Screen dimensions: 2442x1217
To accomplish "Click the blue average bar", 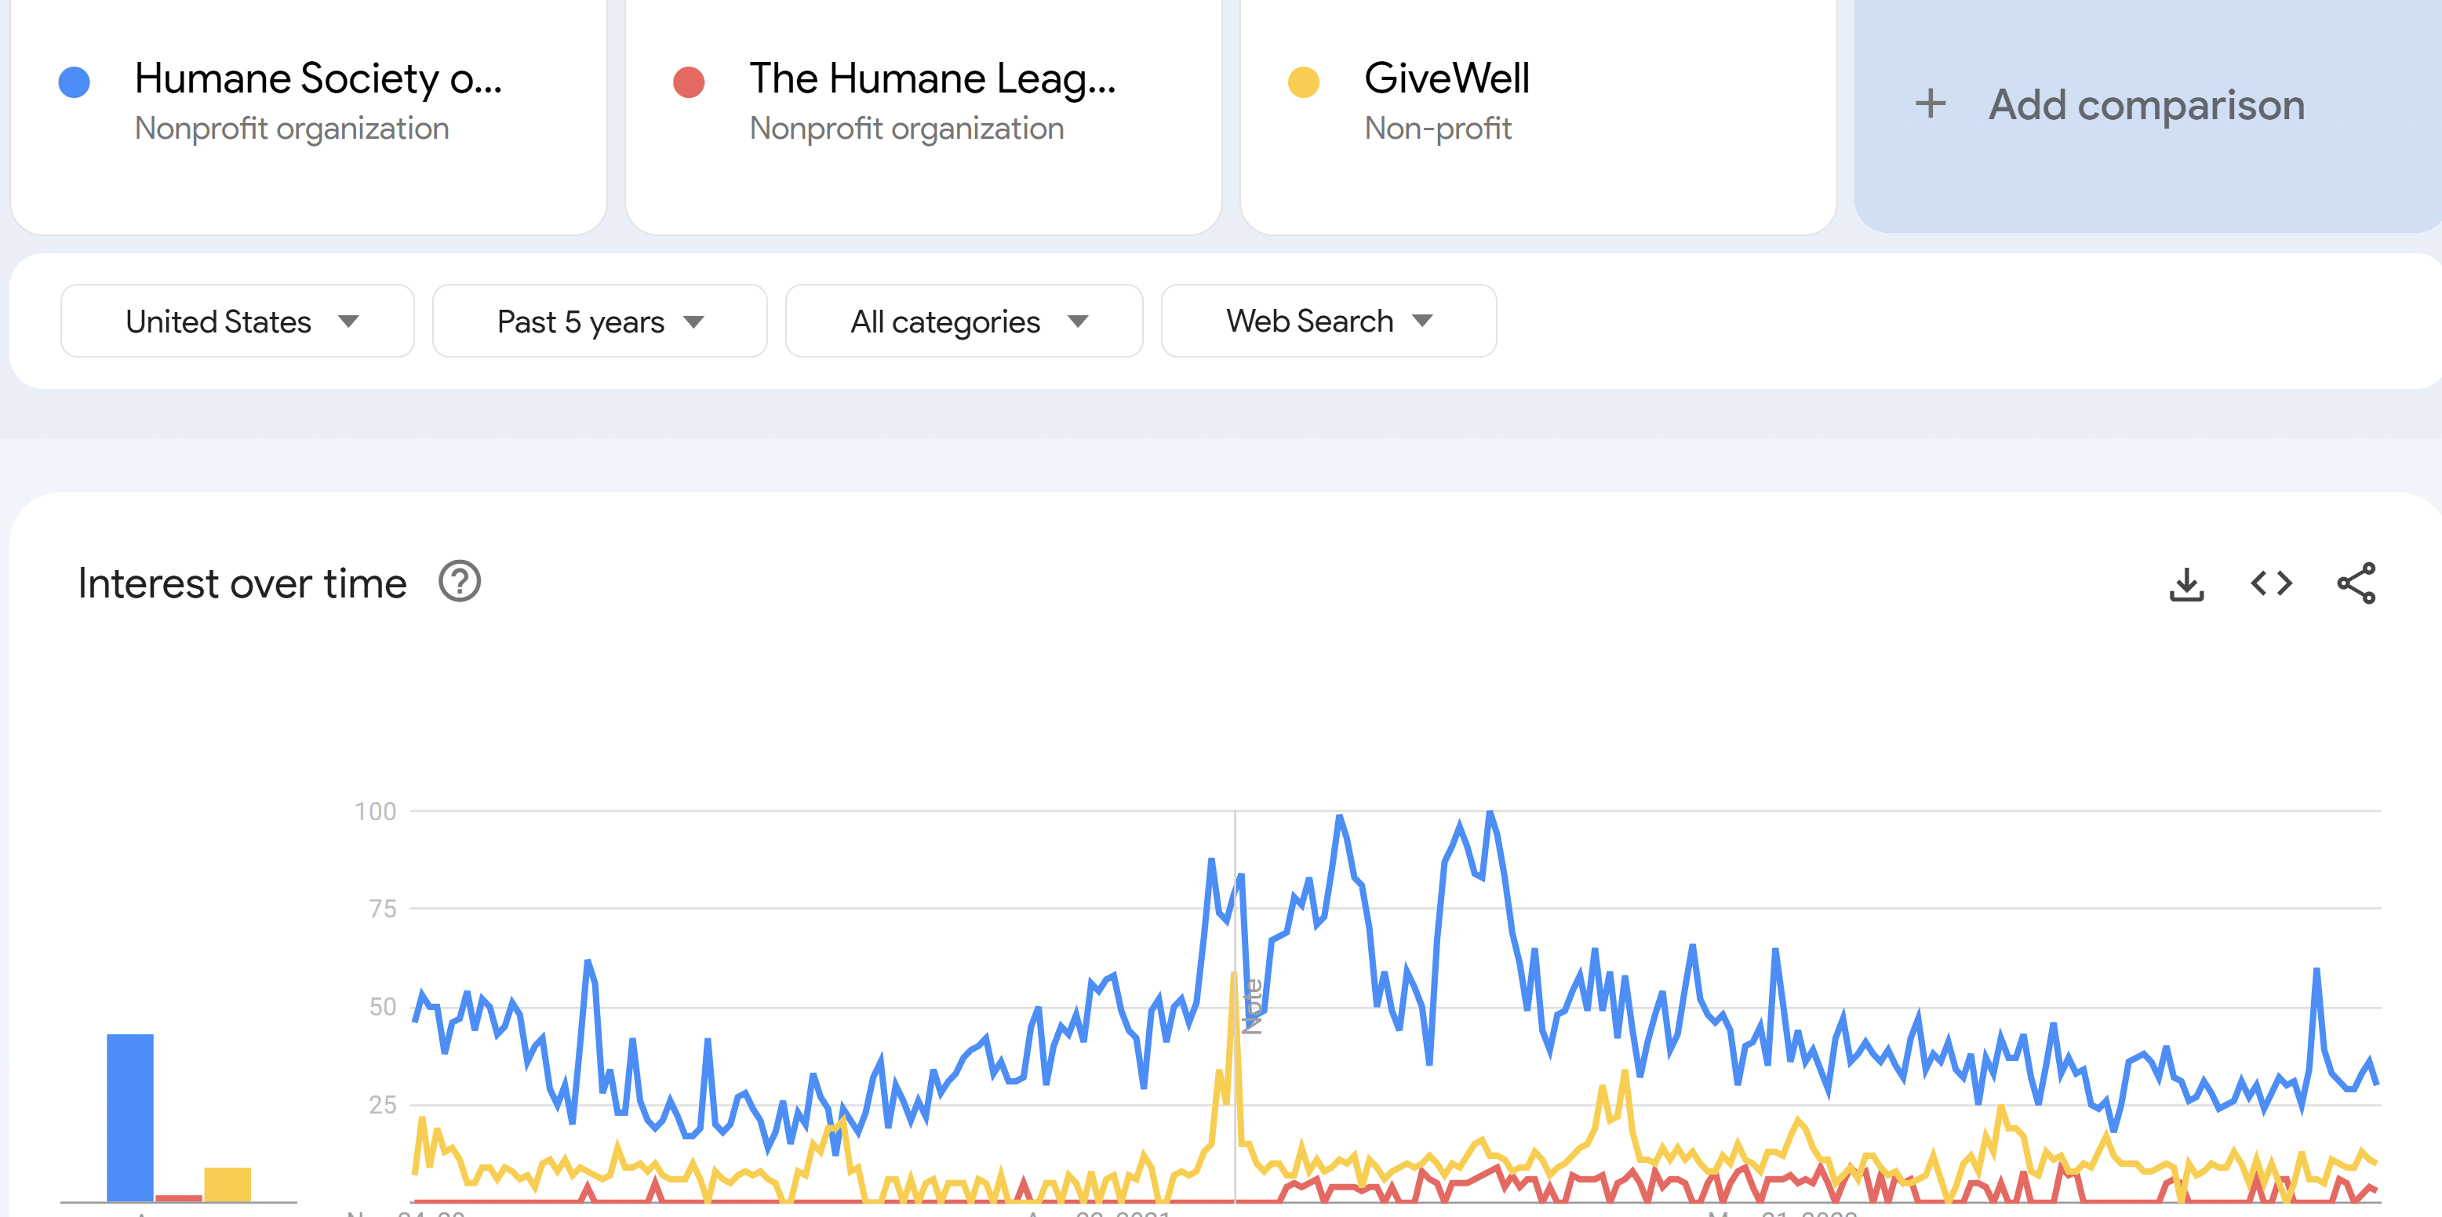I will tap(130, 1117).
